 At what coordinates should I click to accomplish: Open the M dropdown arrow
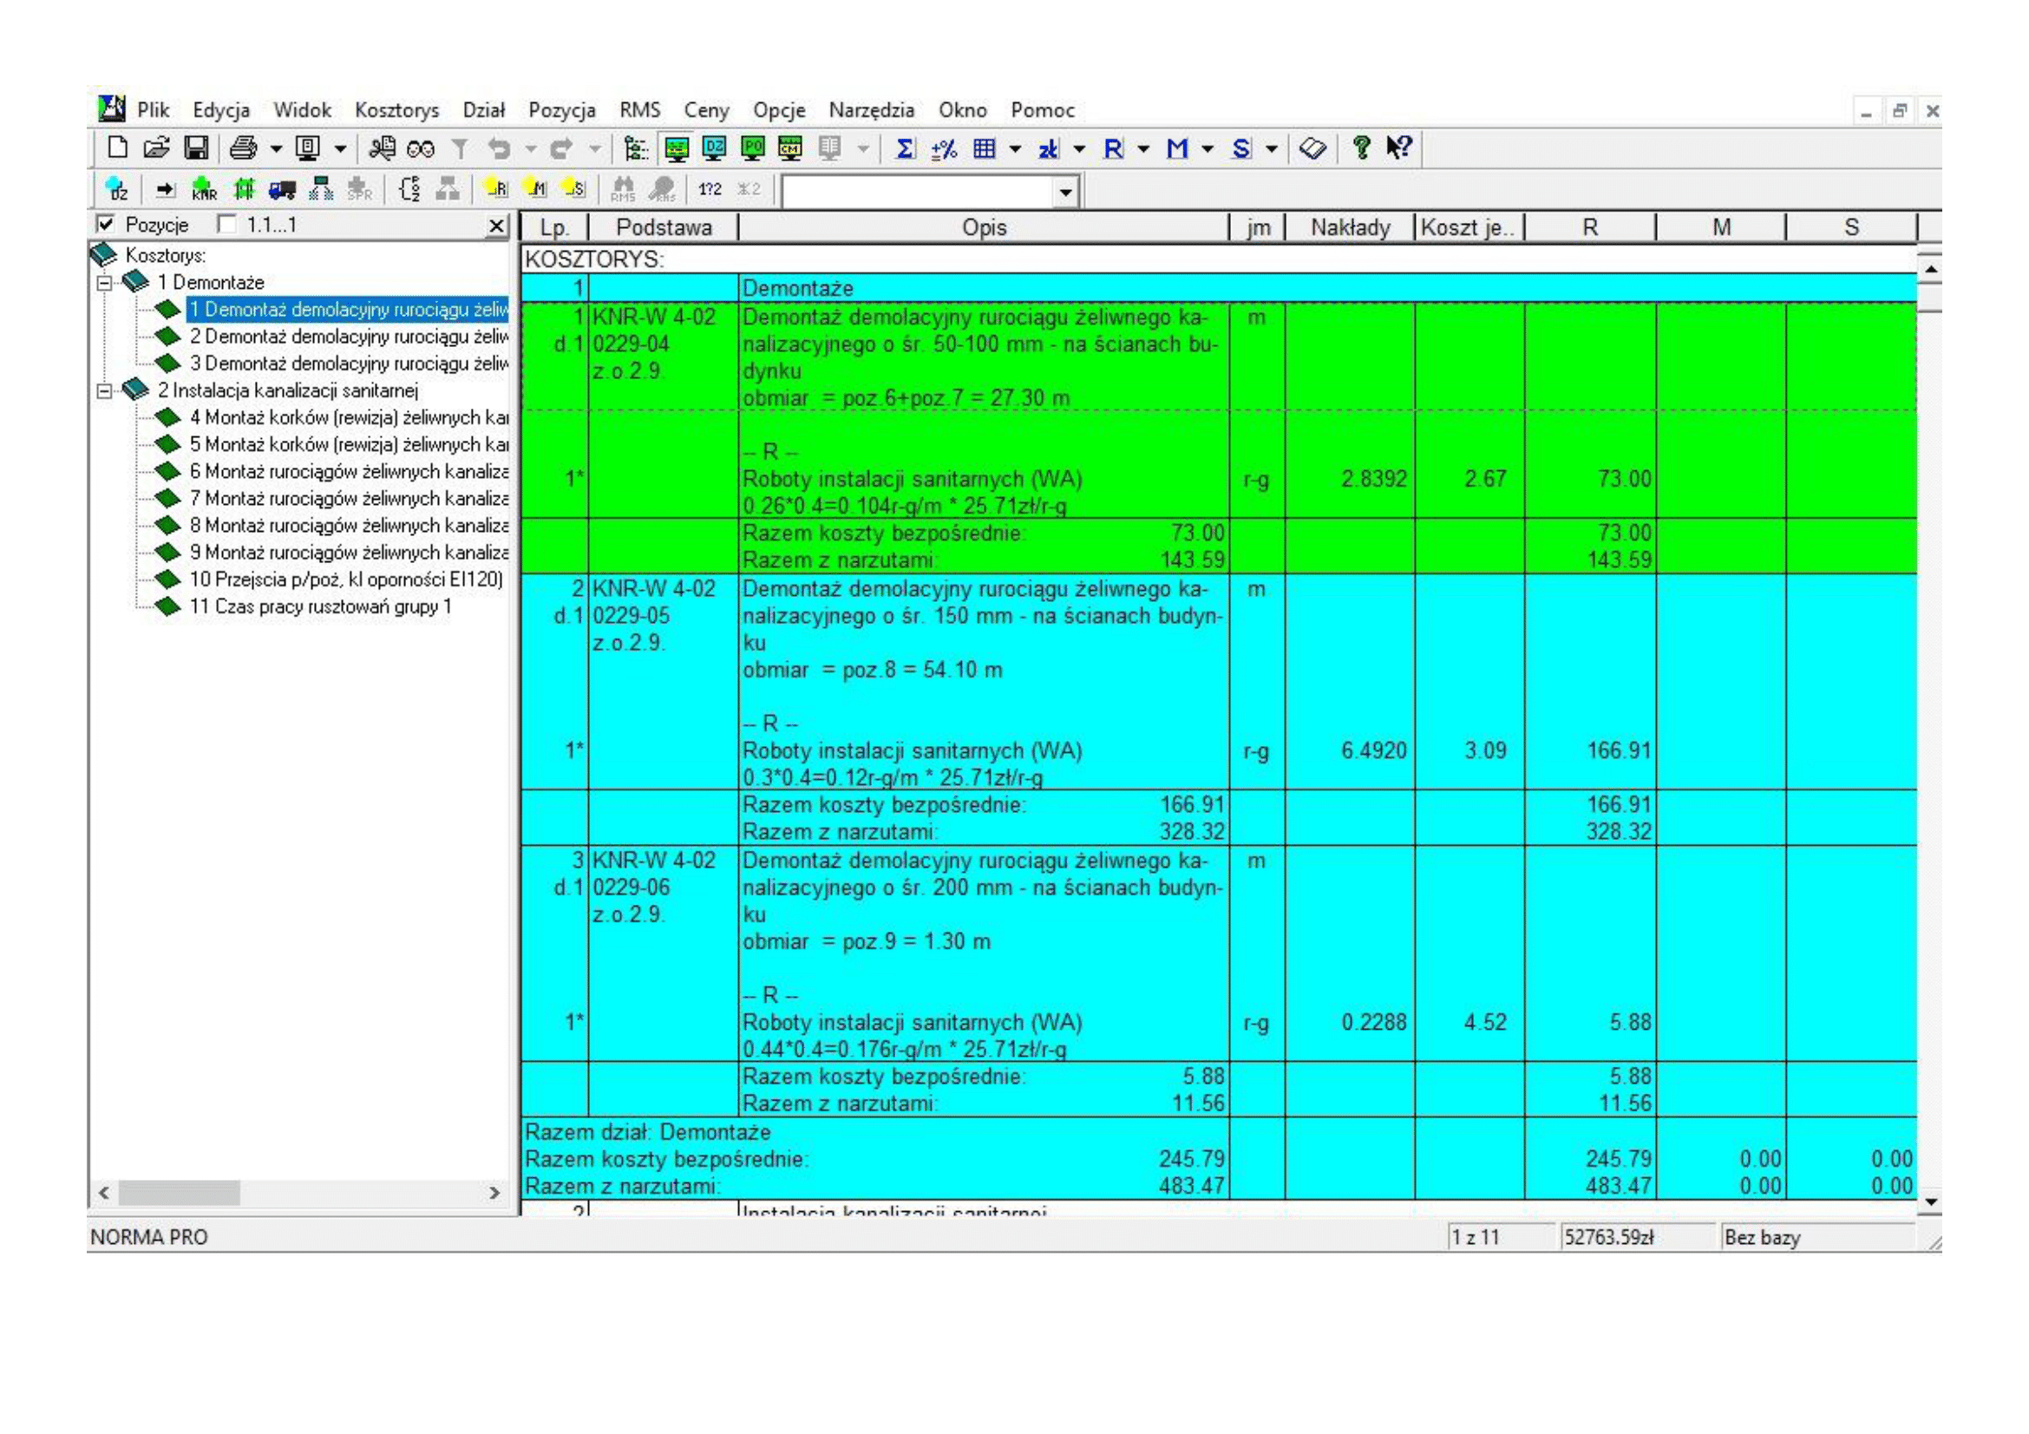[x=1208, y=149]
